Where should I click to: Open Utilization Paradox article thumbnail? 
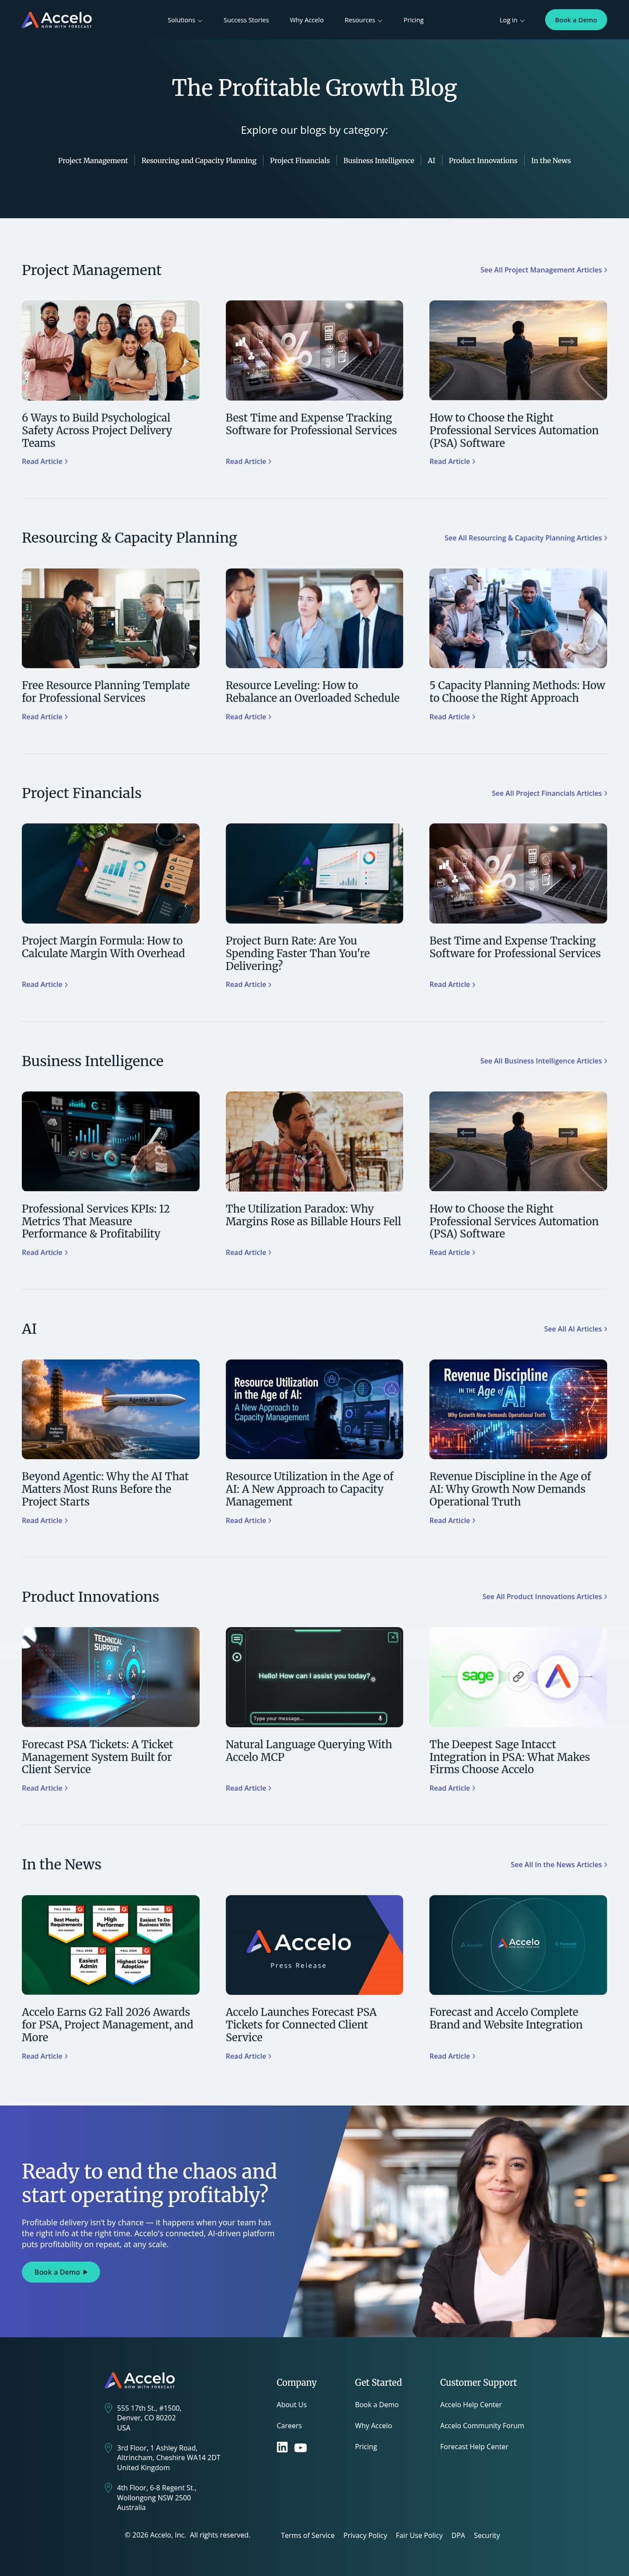(314, 1141)
